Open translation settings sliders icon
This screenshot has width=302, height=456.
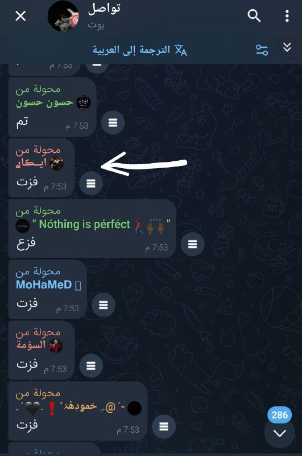pos(262,50)
